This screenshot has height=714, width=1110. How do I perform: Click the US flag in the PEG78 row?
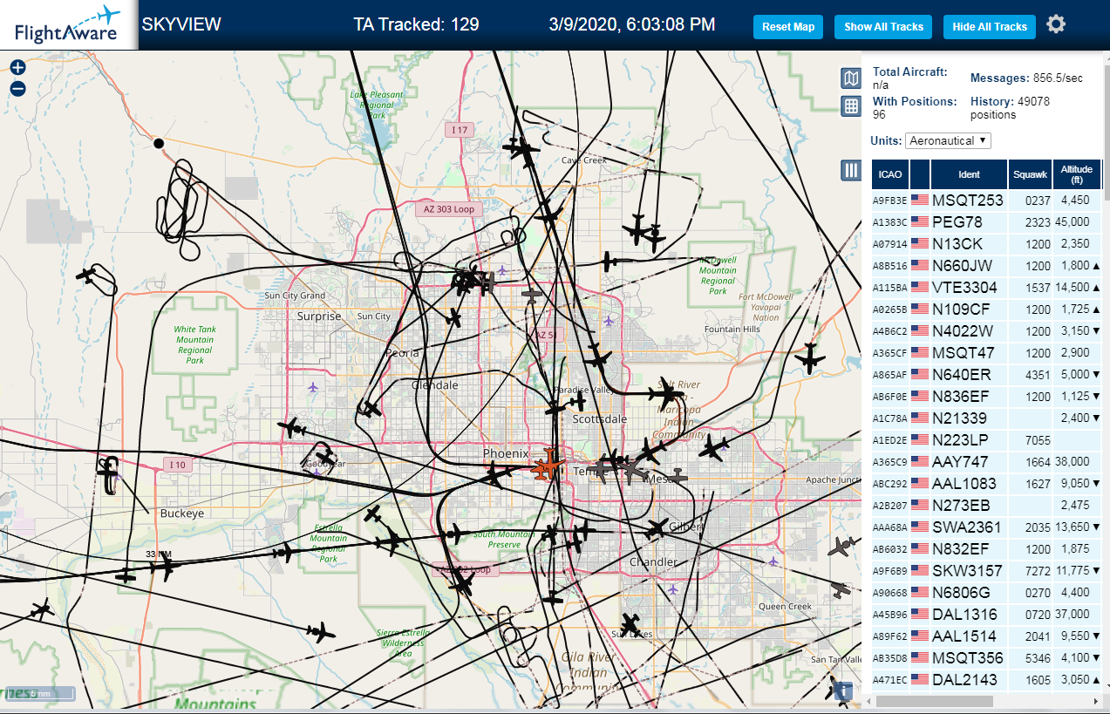click(x=920, y=221)
